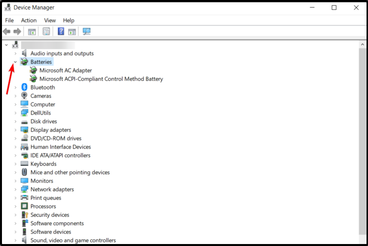Collapse the root computer node
368x246 pixels.
pyautogui.click(x=6, y=45)
